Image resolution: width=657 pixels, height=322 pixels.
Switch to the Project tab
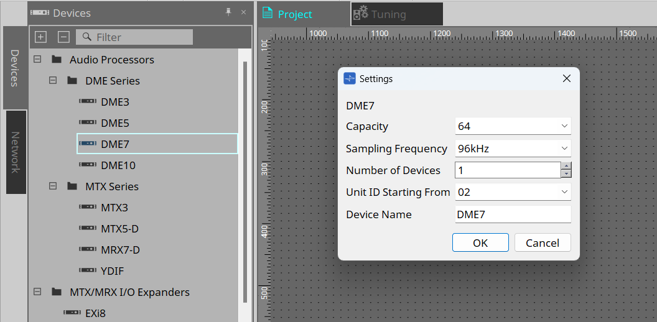[304, 14]
